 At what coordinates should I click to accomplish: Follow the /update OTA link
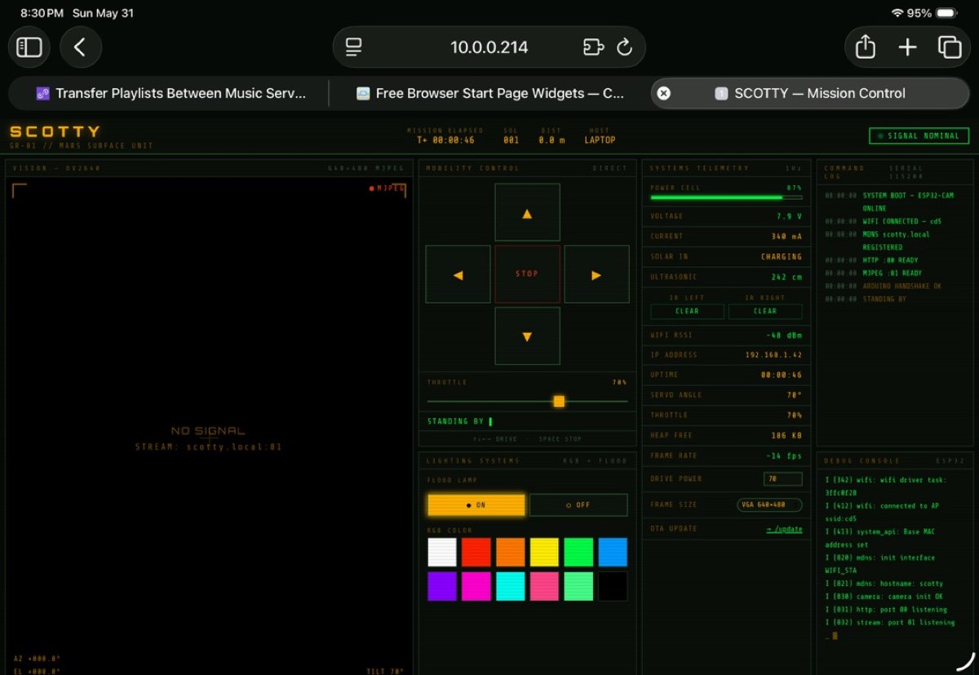[x=784, y=529]
